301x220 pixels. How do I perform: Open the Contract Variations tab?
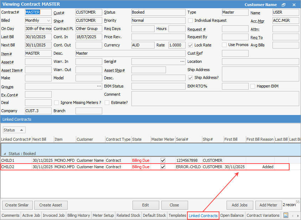click(x=263, y=215)
